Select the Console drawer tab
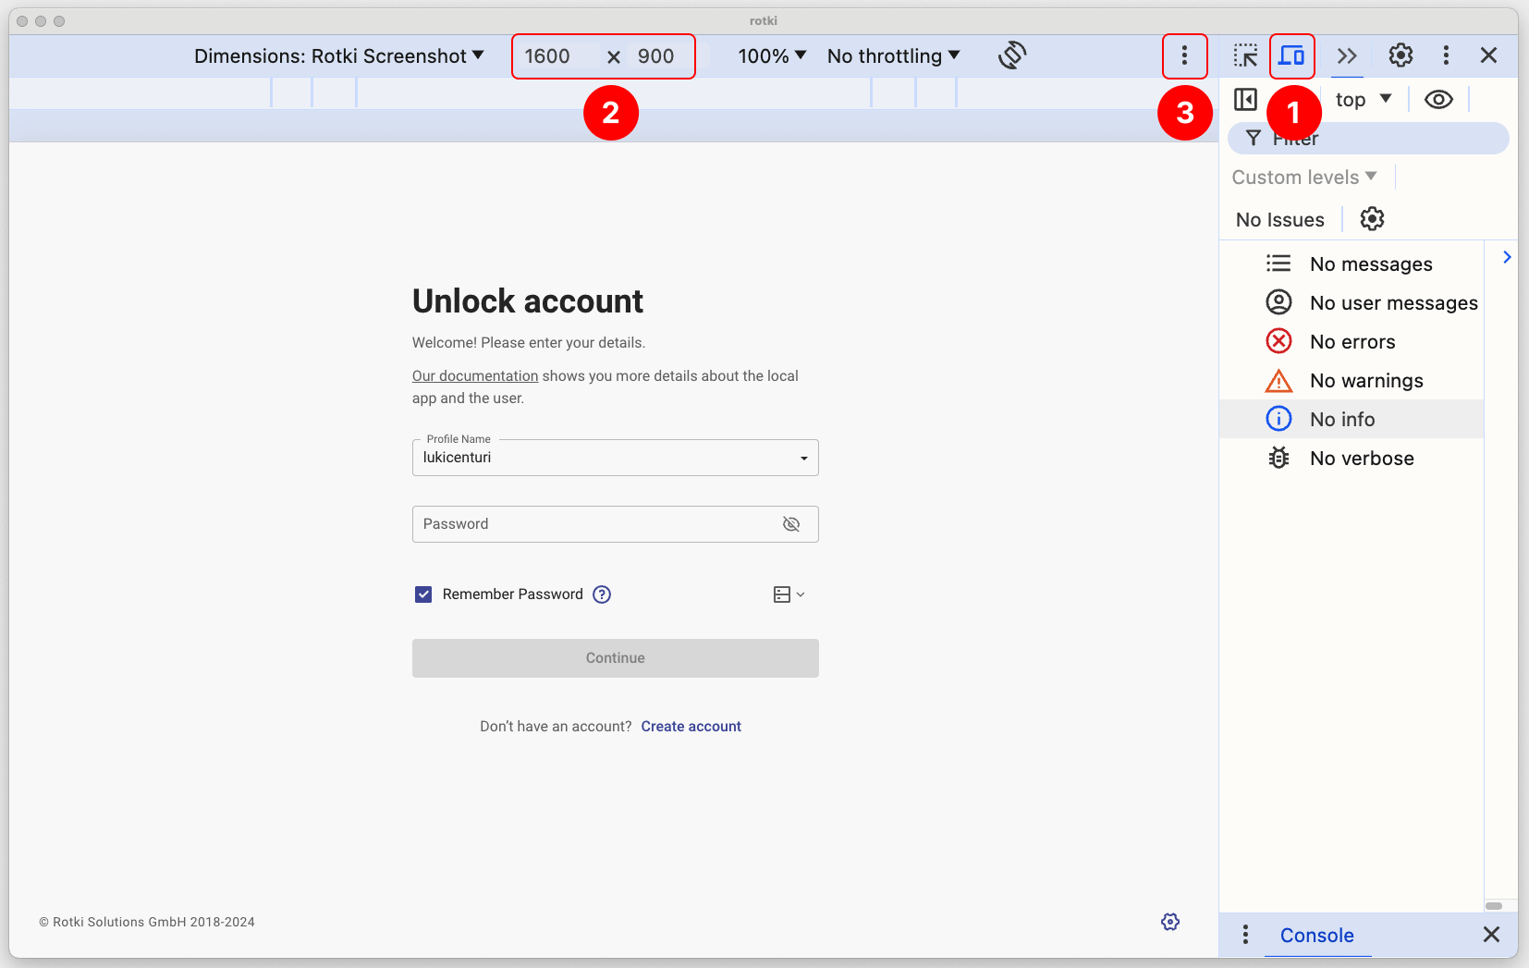This screenshot has width=1529, height=968. [1316, 935]
